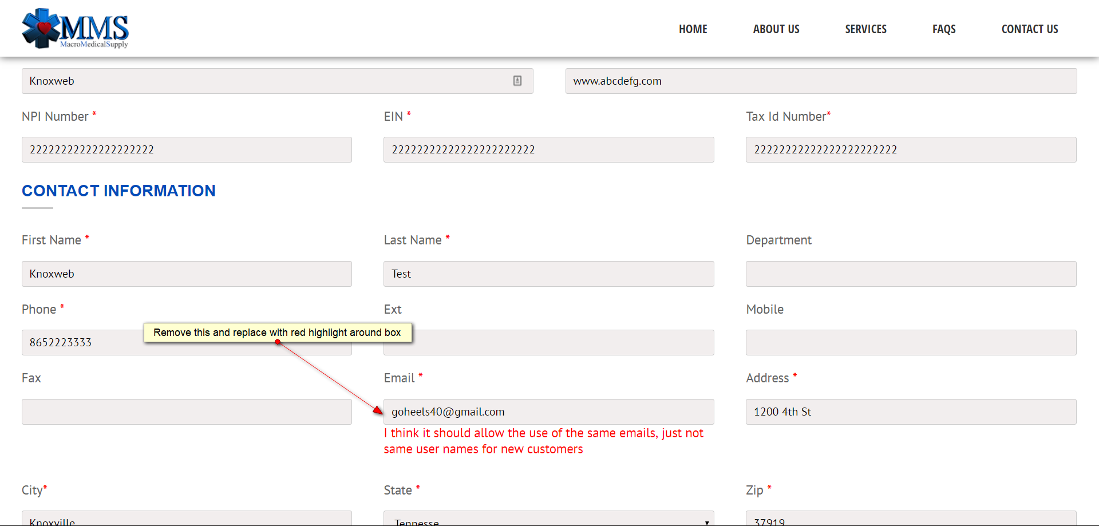The image size is (1099, 526).
Task: Open the FAQs page link
Action: pyautogui.click(x=943, y=29)
